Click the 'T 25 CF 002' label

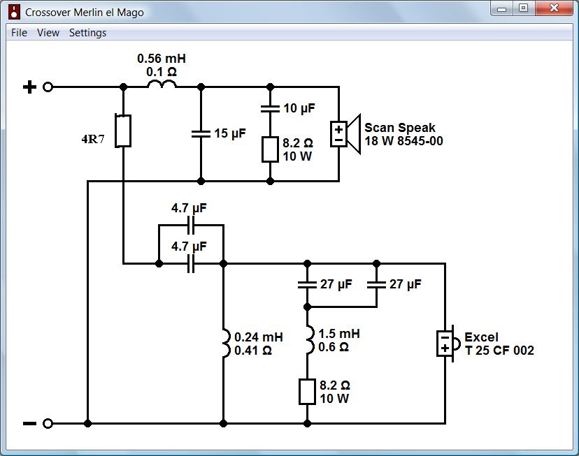pos(499,350)
